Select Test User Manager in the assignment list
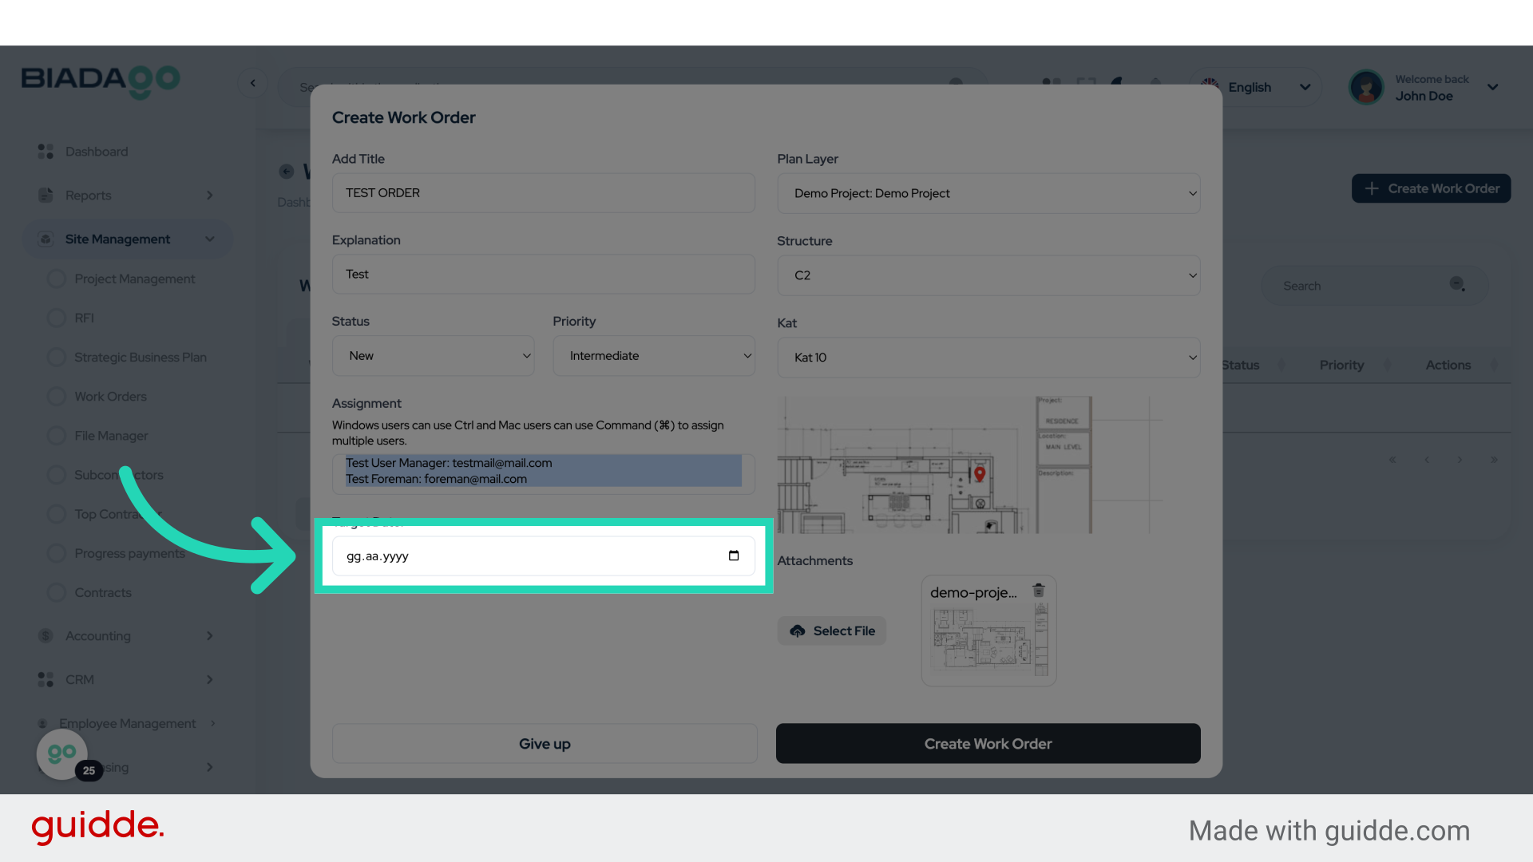1533x862 pixels. pyautogui.click(x=448, y=463)
